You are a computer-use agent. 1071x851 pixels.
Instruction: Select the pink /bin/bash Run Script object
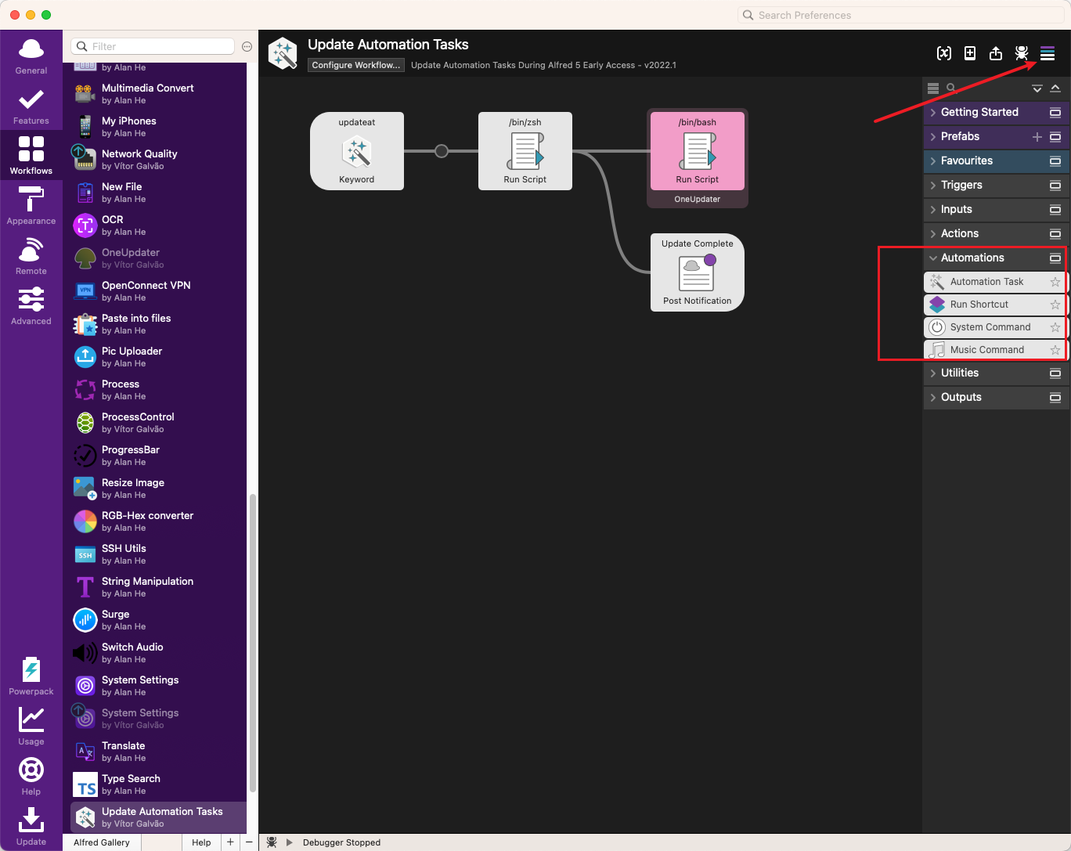(x=698, y=151)
